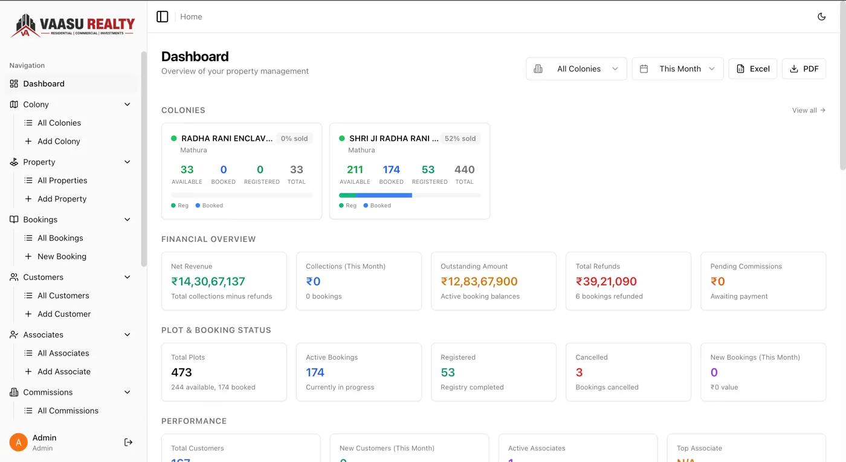Click the list icon beside All Bookings
The image size is (846, 462).
(x=28, y=238)
